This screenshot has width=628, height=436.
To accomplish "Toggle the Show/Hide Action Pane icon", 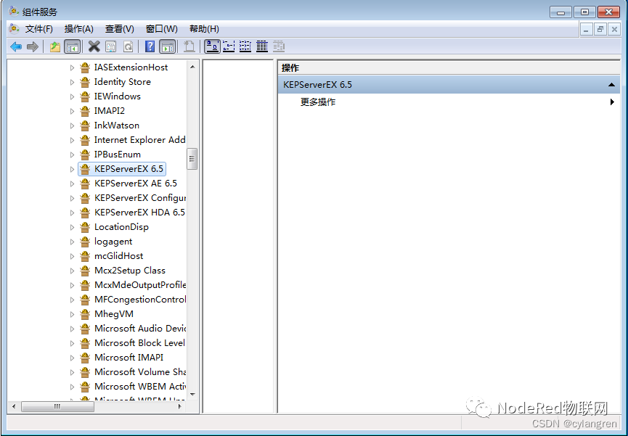I will coord(168,47).
